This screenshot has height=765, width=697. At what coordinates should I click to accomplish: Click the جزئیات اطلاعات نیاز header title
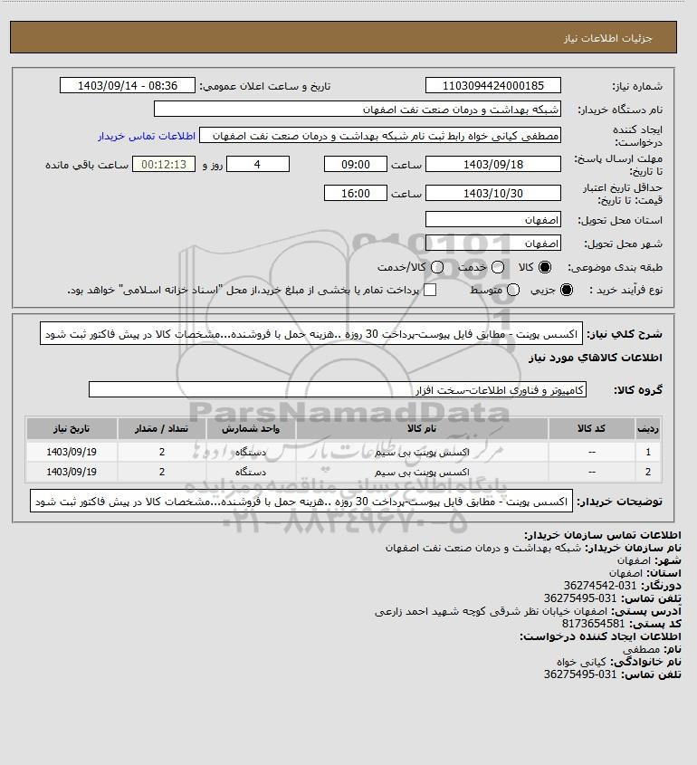click(x=607, y=38)
